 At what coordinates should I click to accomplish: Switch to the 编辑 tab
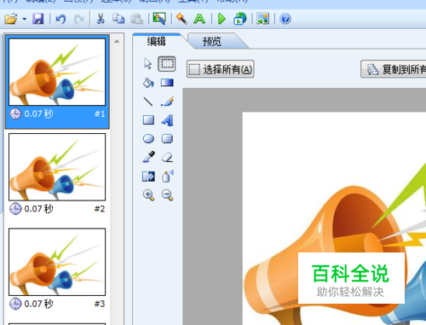coord(157,42)
